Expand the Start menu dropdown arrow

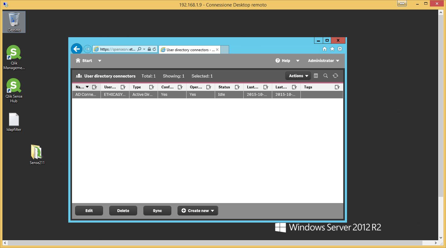point(100,61)
